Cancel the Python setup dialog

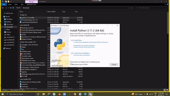point(114,65)
